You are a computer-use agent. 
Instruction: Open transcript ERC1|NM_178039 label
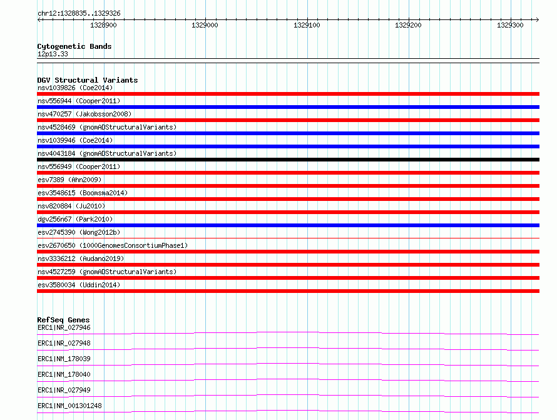(x=64, y=359)
